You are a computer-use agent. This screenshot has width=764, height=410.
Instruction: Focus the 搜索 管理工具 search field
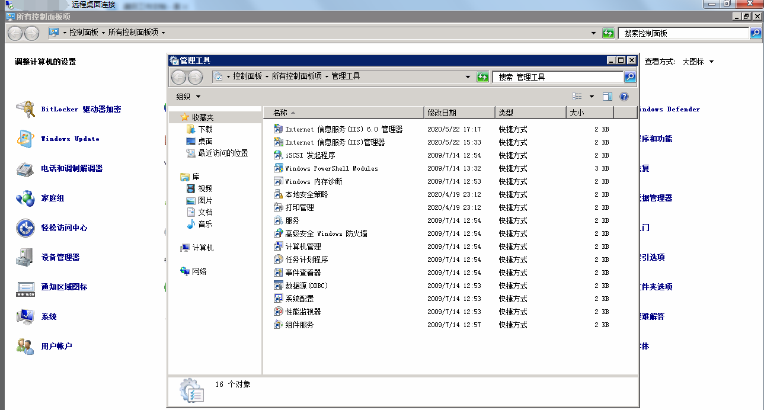tap(558, 77)
